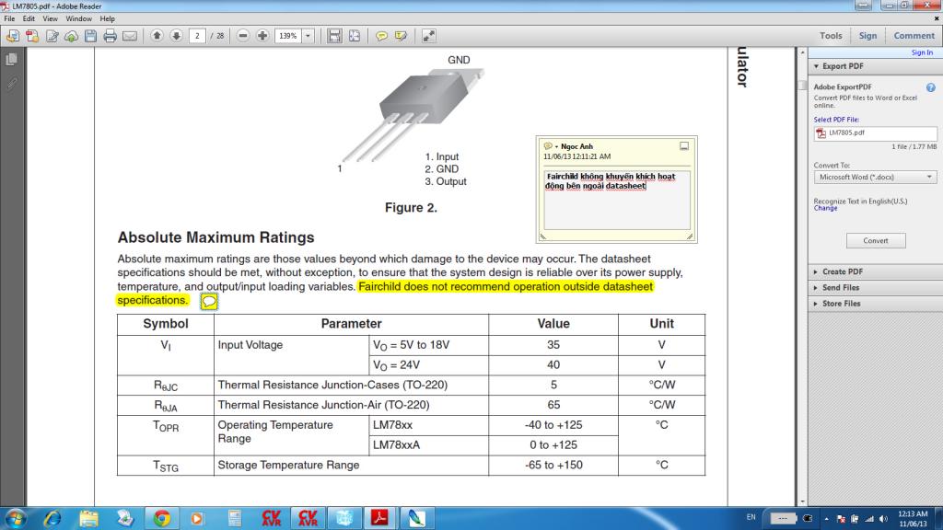
Task: Open the Window menu
Action: tap(78, 18)
